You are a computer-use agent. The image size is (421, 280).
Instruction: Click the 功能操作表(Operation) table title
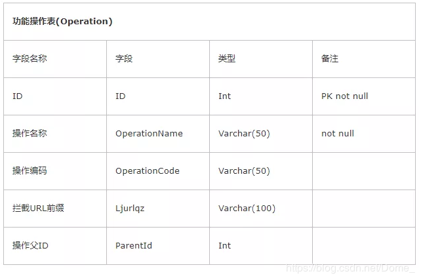[62, 22]
